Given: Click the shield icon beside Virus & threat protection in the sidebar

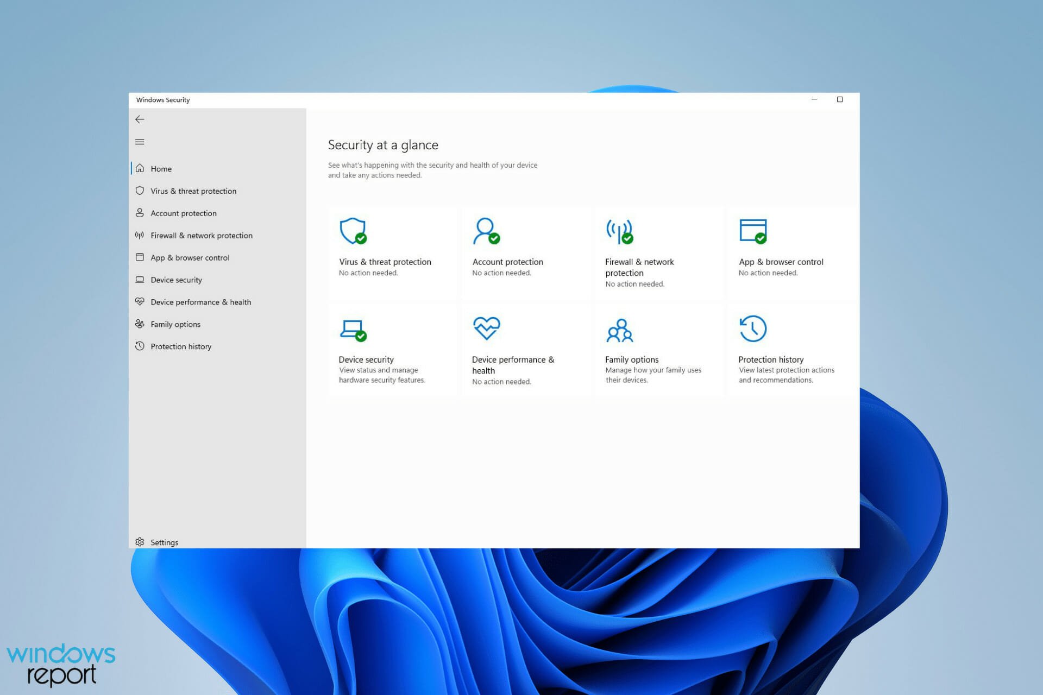Looking at the screenshot, I should [x=140, y=191].
